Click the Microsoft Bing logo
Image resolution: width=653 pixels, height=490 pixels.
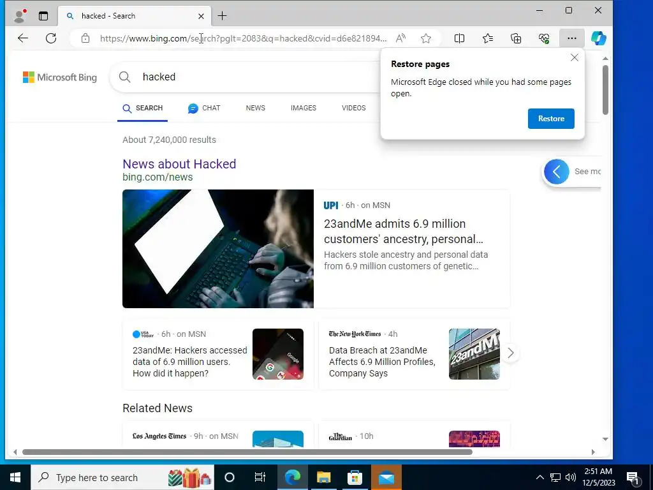click(x=60, y=77)
